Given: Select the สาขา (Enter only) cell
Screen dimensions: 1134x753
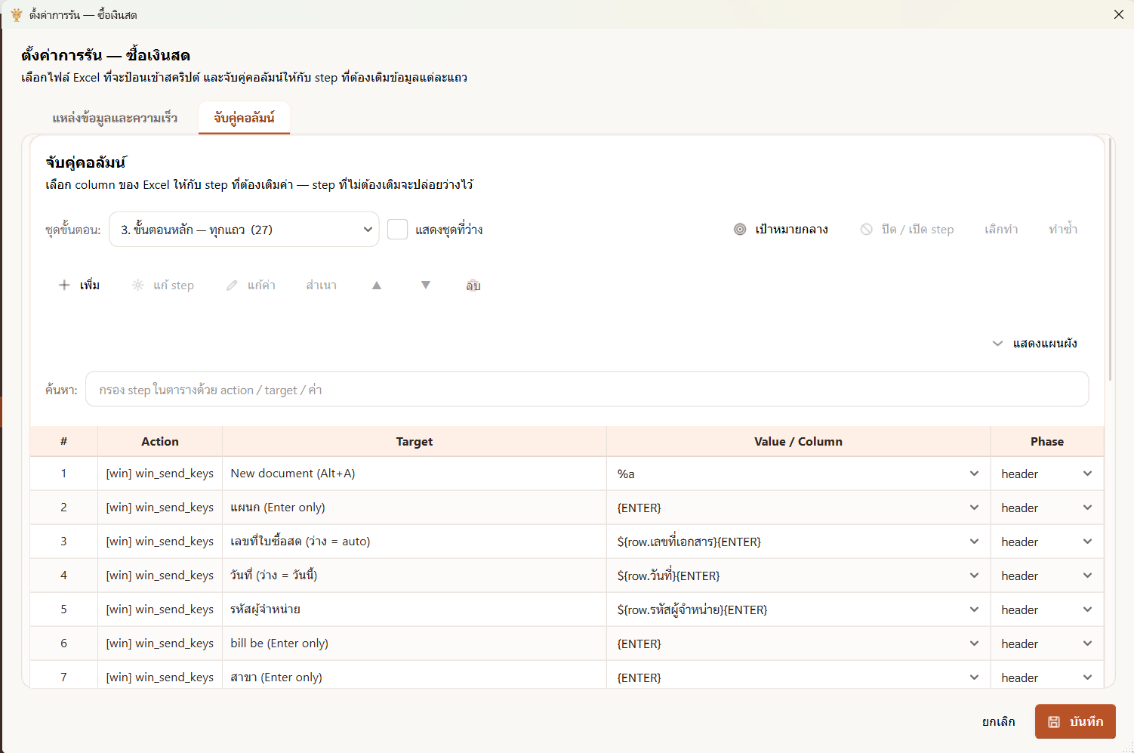Looking at the screenshot, I should 414,676.
